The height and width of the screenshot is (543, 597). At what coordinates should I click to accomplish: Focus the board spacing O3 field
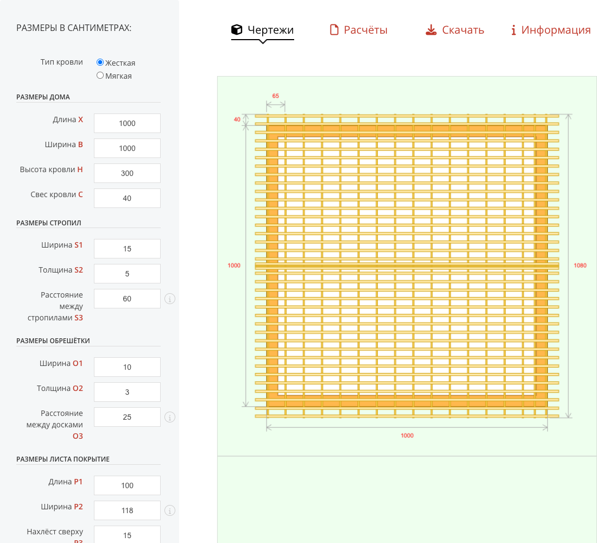[127, 417]
